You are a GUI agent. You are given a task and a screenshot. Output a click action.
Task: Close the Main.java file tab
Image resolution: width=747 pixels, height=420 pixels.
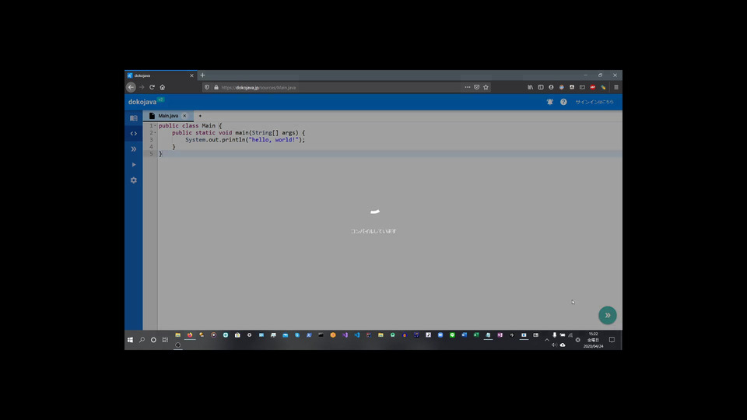click(185, 116)
